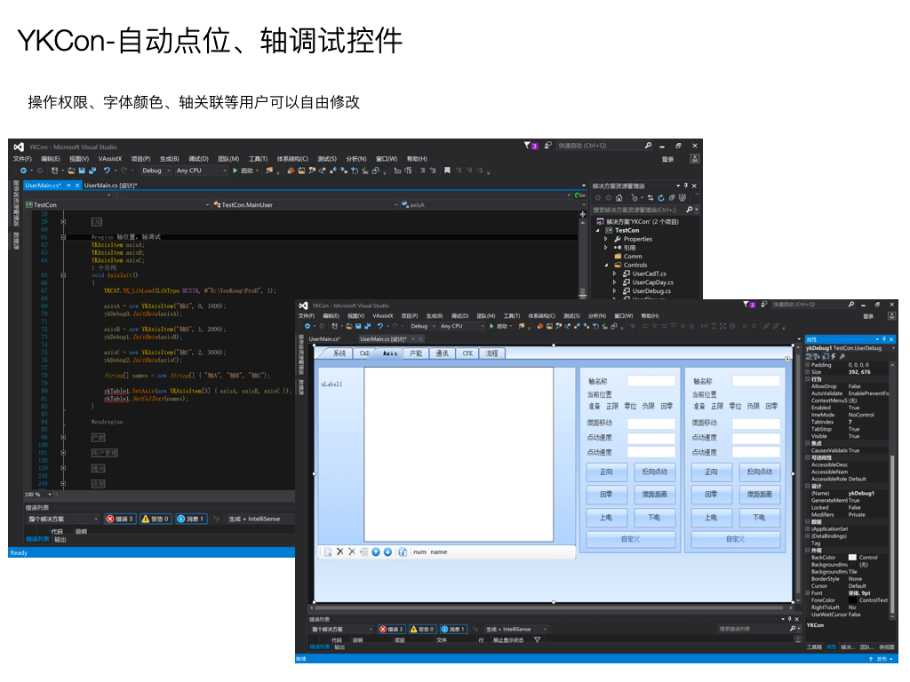This screenshot has height=682, width=910.
Task: Click the move-up arrow icon in the table toolbar
Action: tap(376, 551)
